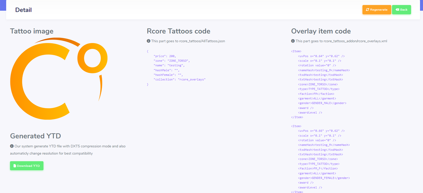
Task: Click the info icon beside the rcore_overlays.xml note
Action: (x=293, y=41)
